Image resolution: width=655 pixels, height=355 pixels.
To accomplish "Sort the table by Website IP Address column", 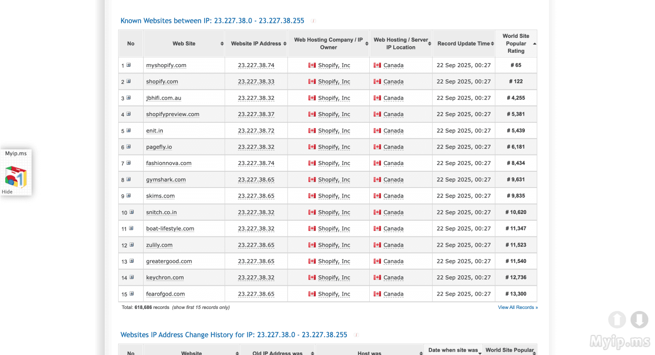I will pyautogui.click(x=283, y=43).
